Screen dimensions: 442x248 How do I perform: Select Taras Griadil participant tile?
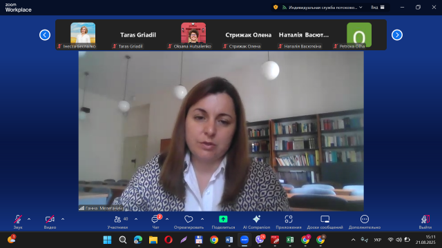point(138,35)
